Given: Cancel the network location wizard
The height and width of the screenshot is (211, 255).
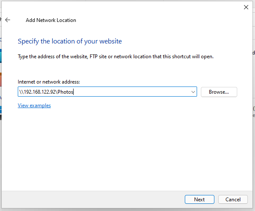Looking at the screenshot, I should 233,199.
